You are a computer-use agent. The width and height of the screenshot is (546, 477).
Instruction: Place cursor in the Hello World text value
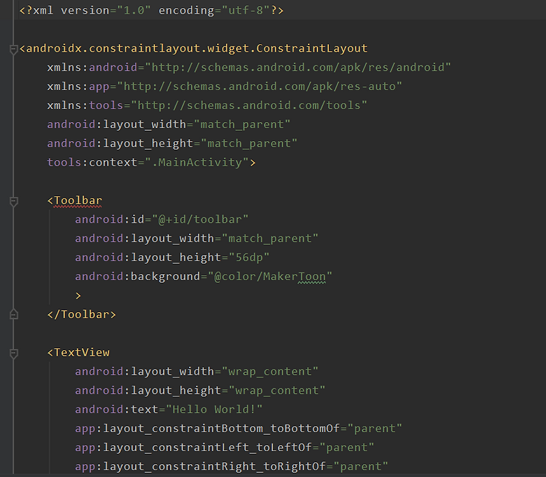(214, 410)
